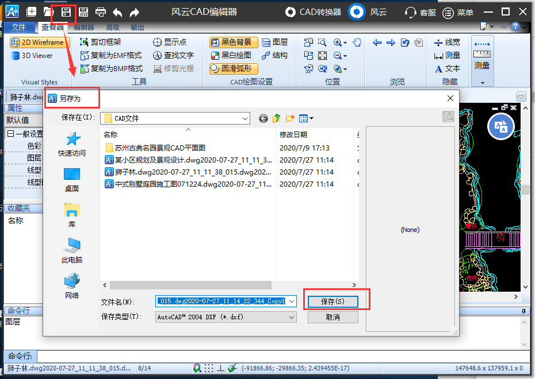
Task: Click create new folder icon
Action: pos(290,118)
